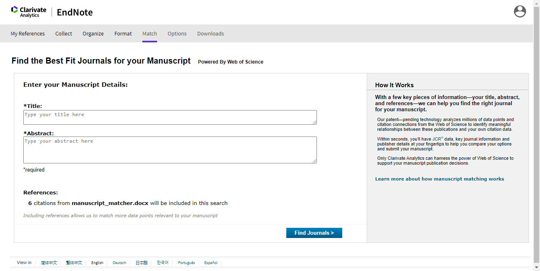The height and width of the screenshot is (271, 540).
Task: Click the Clarivate Analytics logo
Action: tap(29, 12)
